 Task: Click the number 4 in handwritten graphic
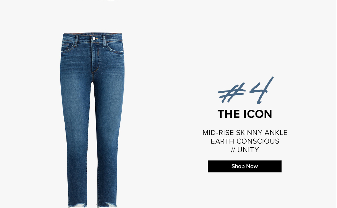tap(262, 91)
